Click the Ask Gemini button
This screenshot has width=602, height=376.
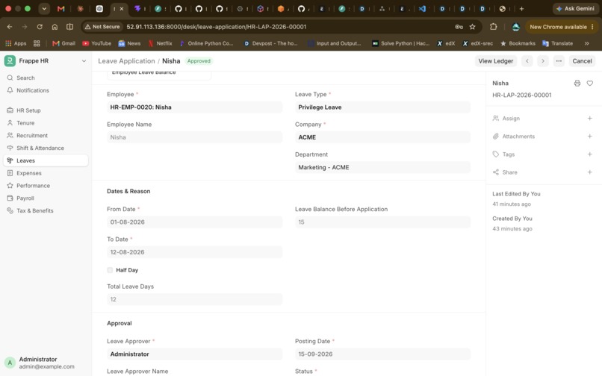coord(575,8)
